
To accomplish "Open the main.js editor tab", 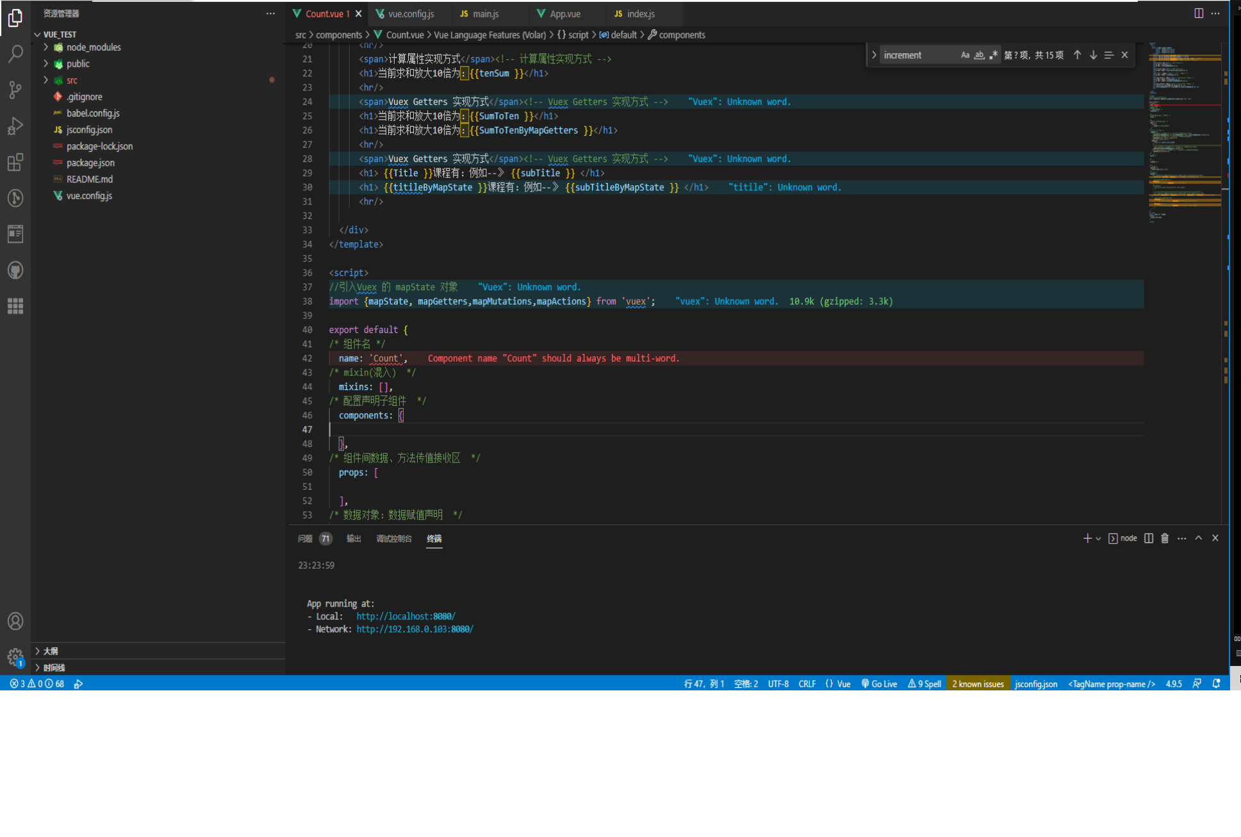I will tap(485, 13).
